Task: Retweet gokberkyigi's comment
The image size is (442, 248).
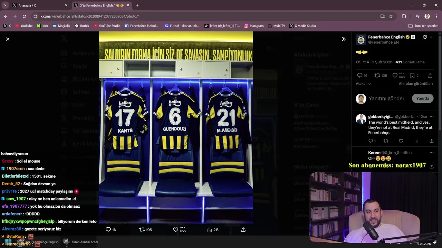Action: coord(386,141)
